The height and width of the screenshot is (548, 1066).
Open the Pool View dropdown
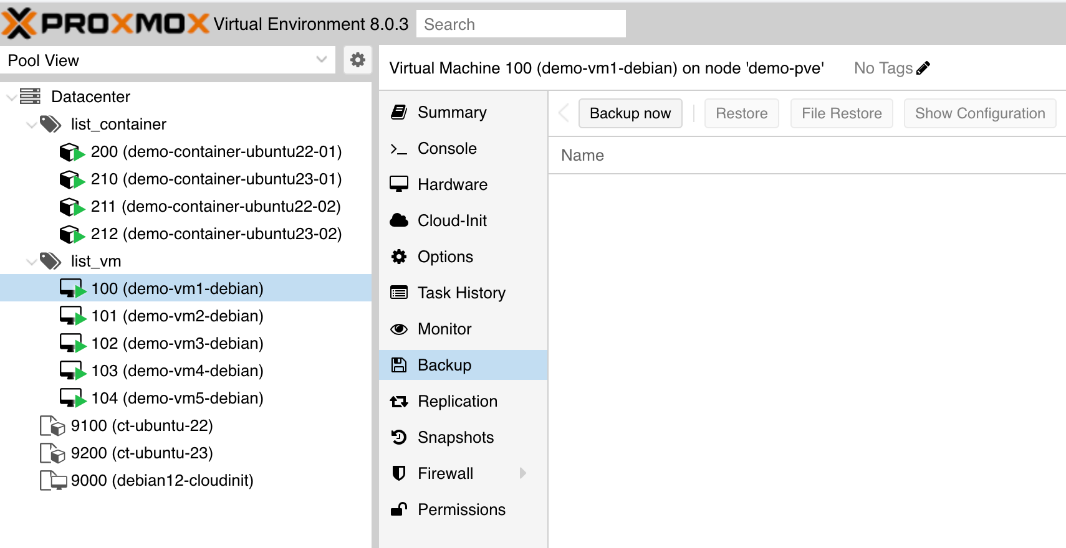[x=322, y=60]
